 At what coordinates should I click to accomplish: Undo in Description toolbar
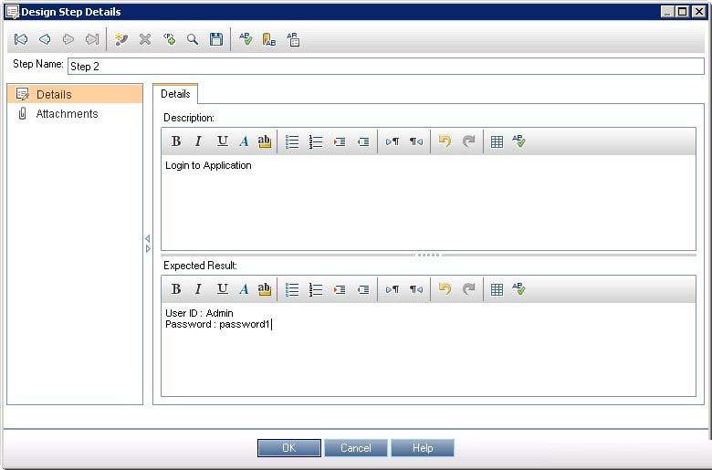tap(445, 141)
